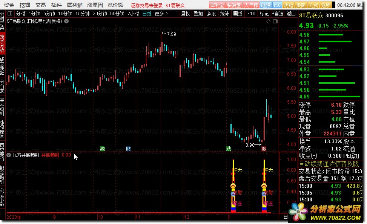Click the blue F10 toolbar button
The height and width of the screenshot is (224, 367).
277,5
